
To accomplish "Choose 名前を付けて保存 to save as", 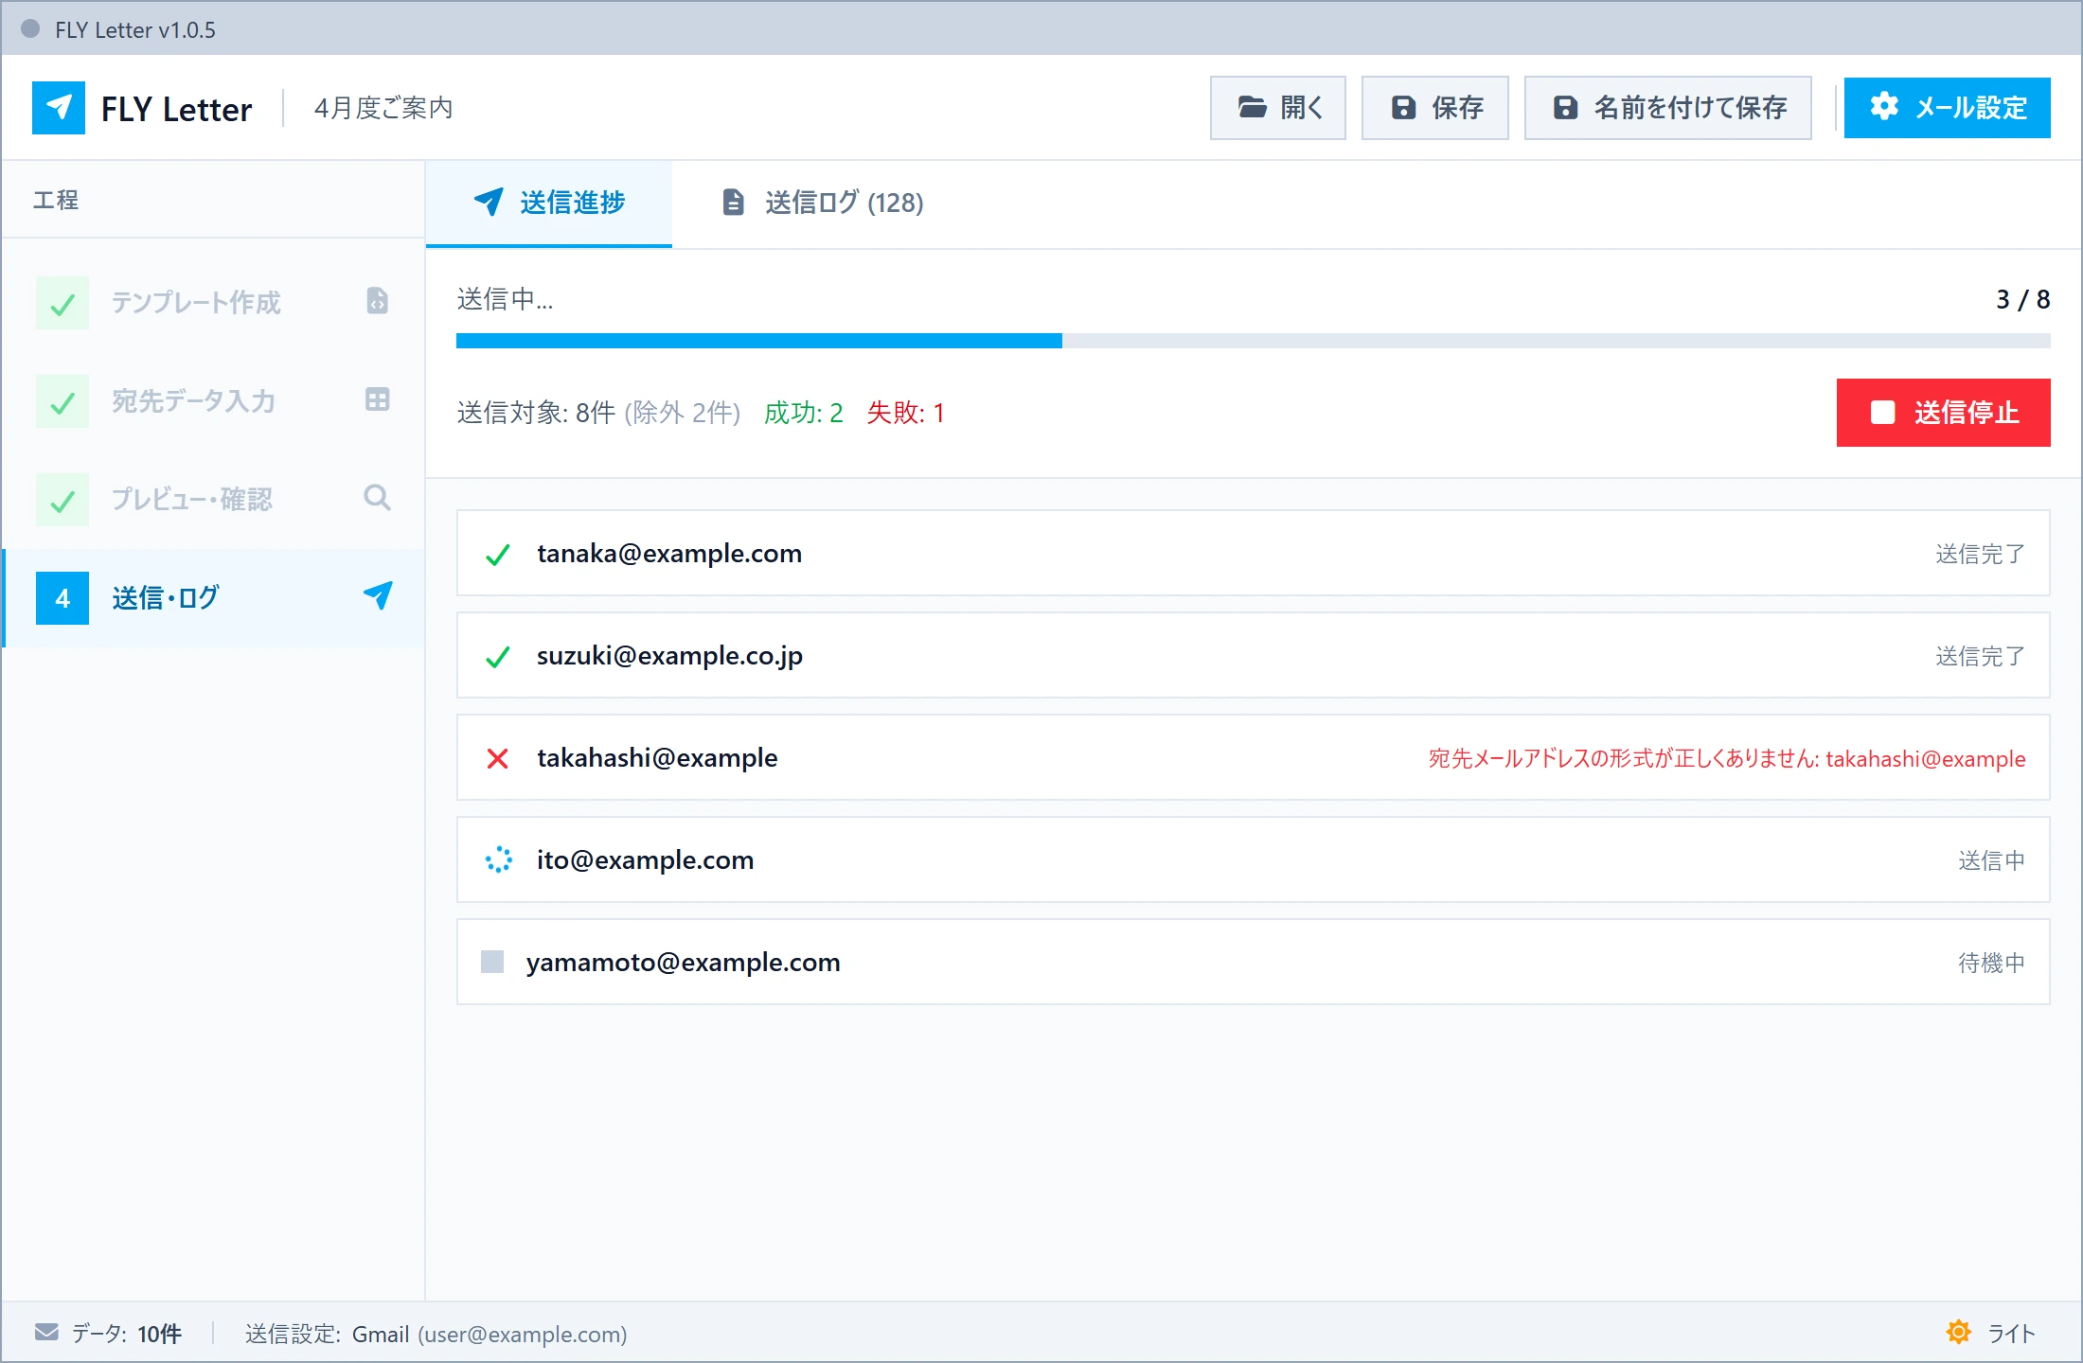I will click(1668, 108).
